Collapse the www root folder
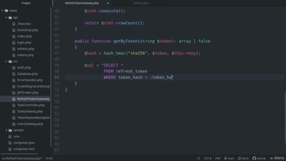The image size is (286, 161). click(x=3, y=11)
